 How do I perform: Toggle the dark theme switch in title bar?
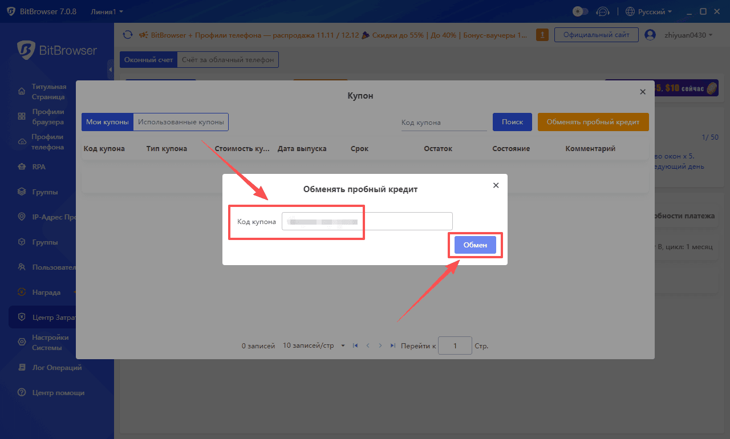(x=580, y=11)
